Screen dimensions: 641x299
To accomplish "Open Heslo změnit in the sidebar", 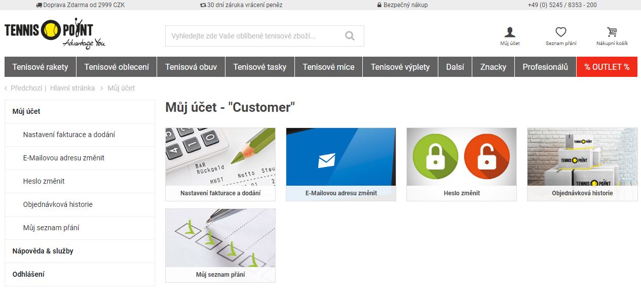I will 80,181.
